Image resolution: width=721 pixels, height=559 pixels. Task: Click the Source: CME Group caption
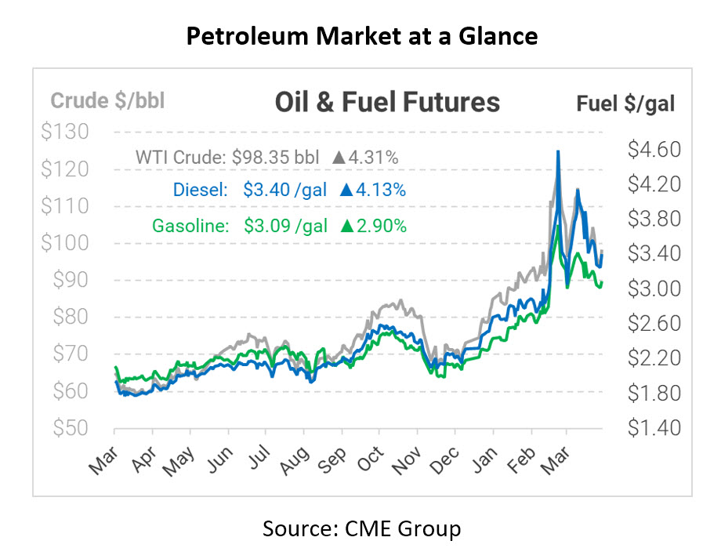[x=361, y=528]
